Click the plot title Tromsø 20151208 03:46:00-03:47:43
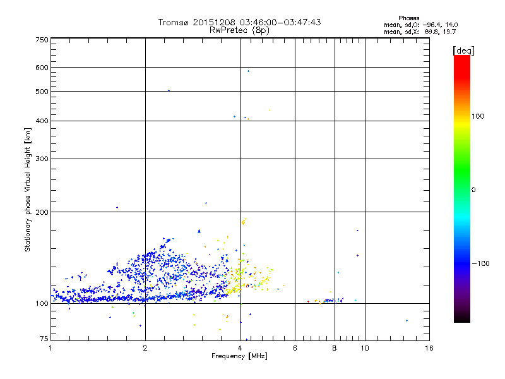The image size is (505, 379). click(x=239, y=22)
